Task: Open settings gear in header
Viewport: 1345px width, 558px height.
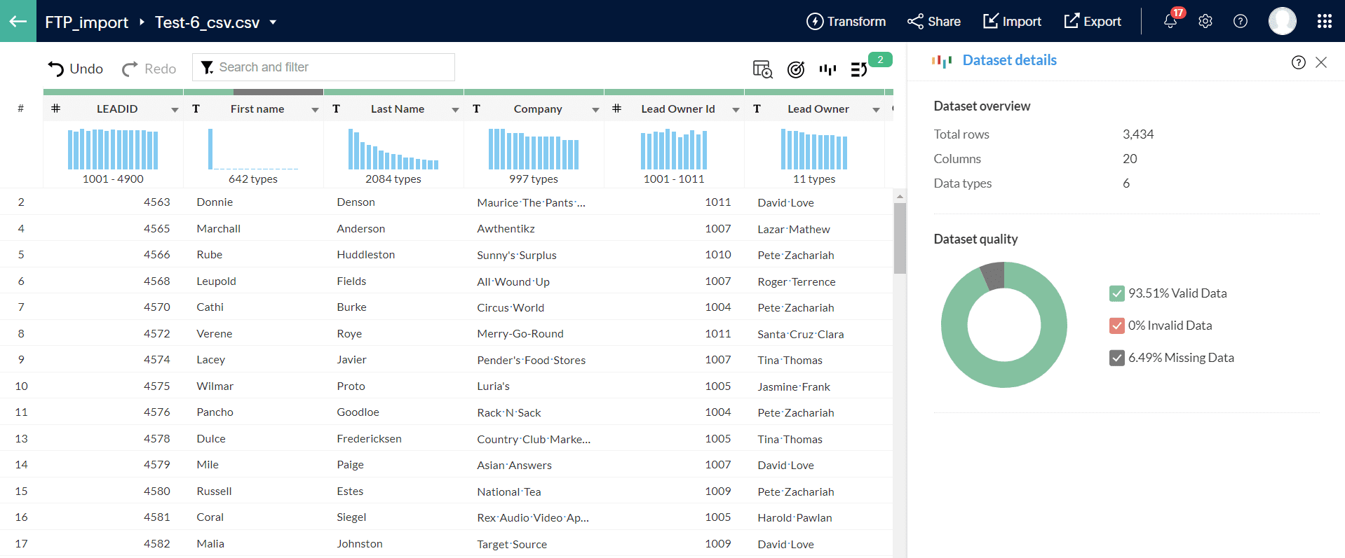Action: (x=1205, y=22)
